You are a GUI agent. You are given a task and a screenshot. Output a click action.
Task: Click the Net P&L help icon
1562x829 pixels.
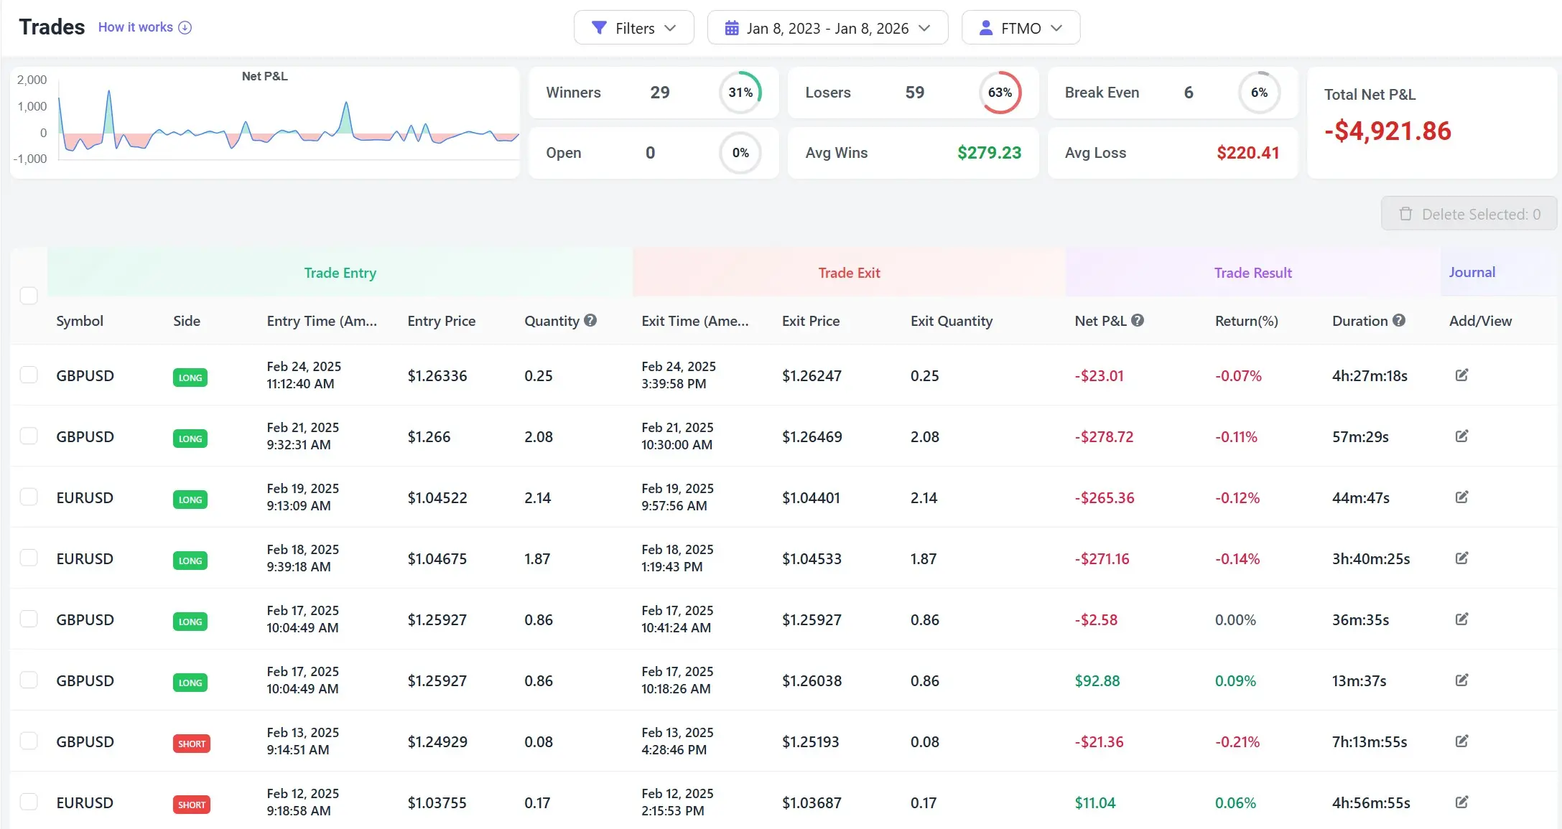pyautogui.click(x=1138, y=321)
